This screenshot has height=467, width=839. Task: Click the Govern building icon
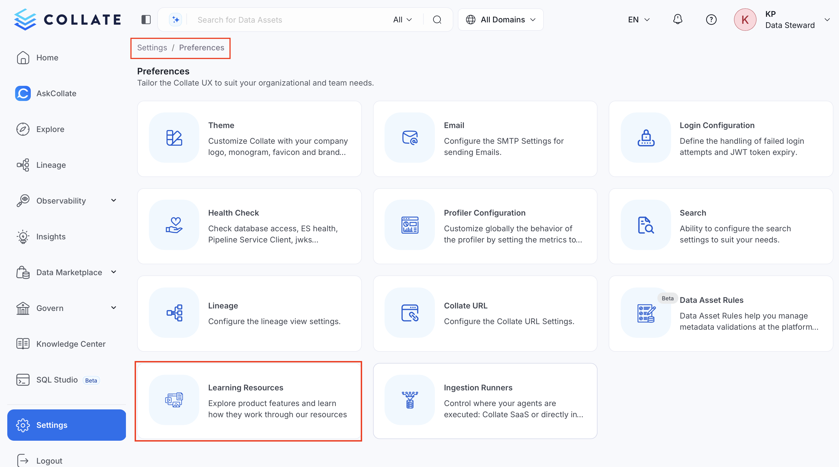click(23, 308)
